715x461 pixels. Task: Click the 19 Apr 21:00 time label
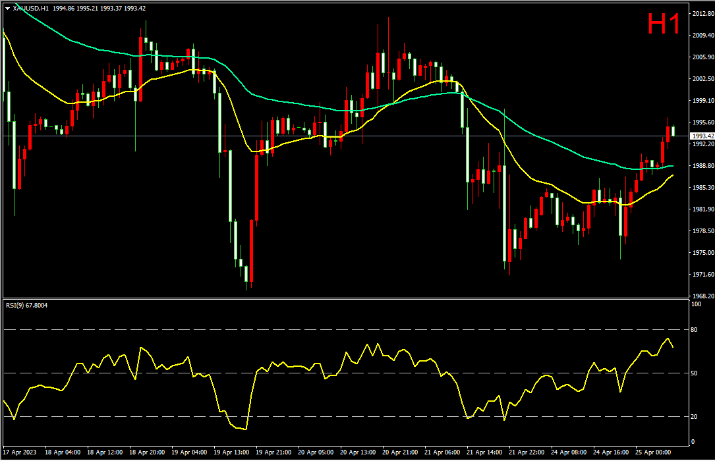coord(273,452)
